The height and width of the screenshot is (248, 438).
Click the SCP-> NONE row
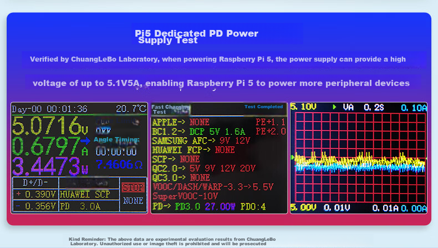tap(176, 159)
